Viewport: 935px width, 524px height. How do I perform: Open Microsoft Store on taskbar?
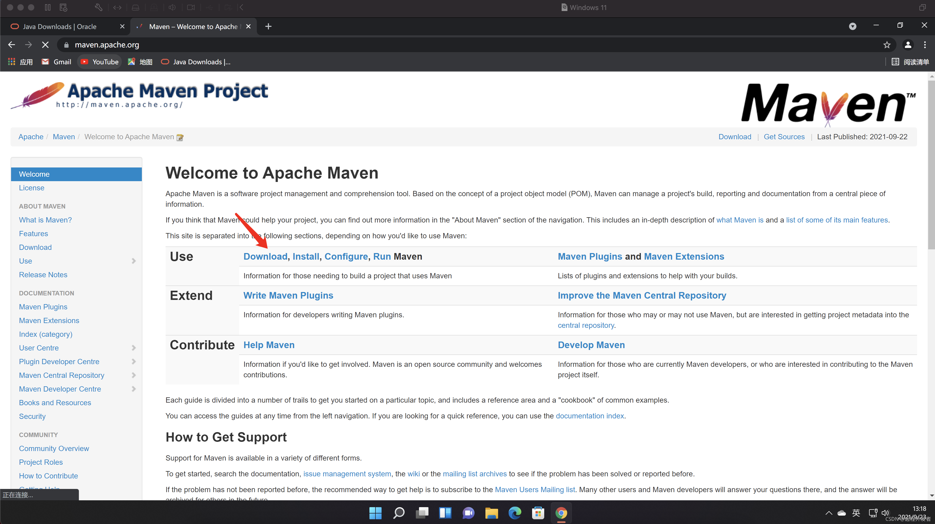[538, 513]
